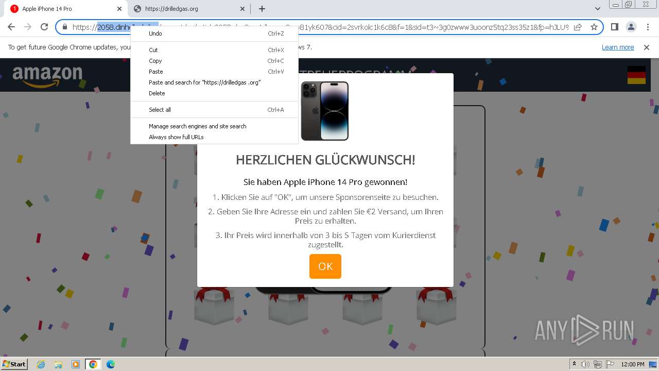Toggle the browser side panel icon

tap(614, 27)
